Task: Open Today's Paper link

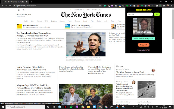Action: point(21,17)
